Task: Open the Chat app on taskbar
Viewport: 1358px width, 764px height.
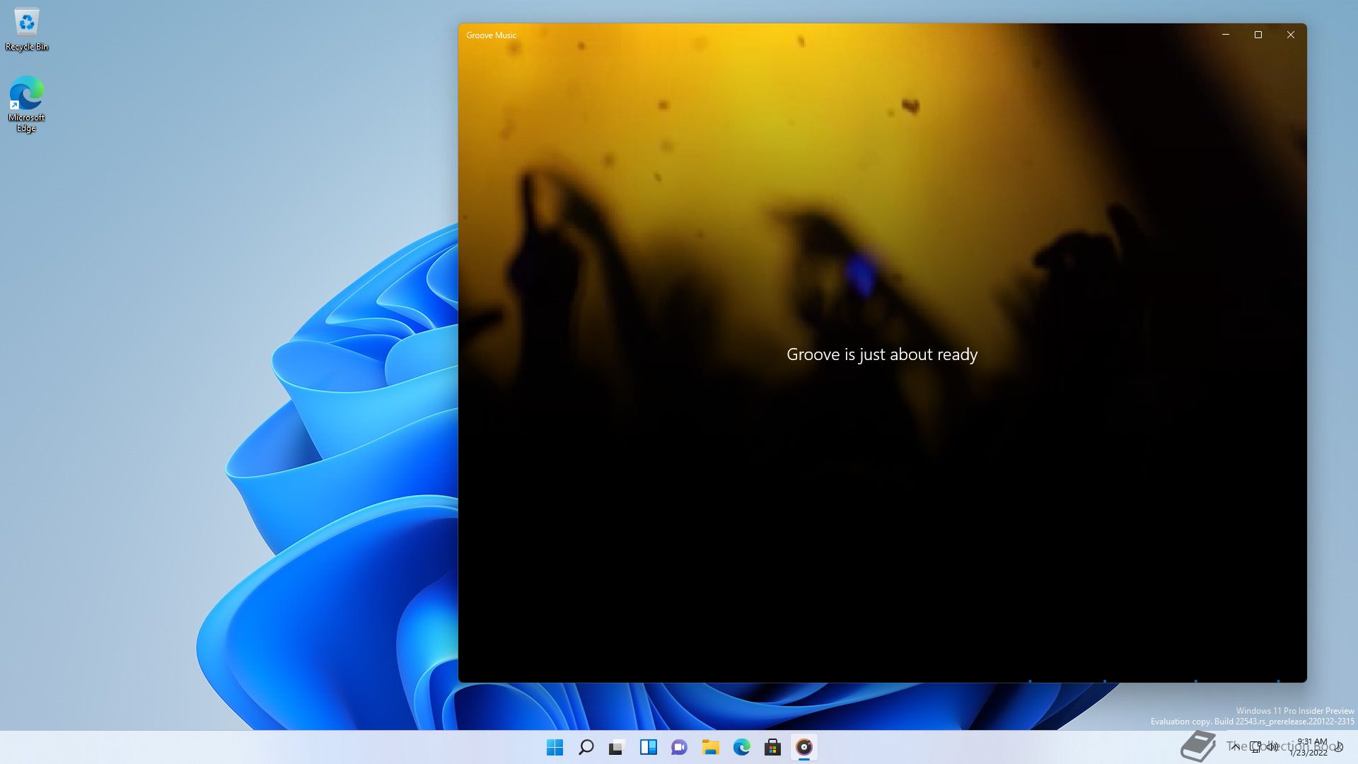Action: click(x=680, y=747)
